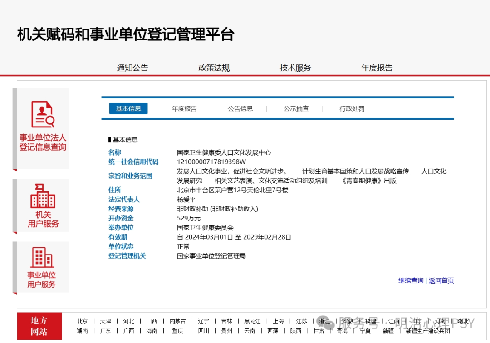Click the 机关用户服务 building icon
The image size is (490, 343).
pyautogui.click(x=43, y=196)
